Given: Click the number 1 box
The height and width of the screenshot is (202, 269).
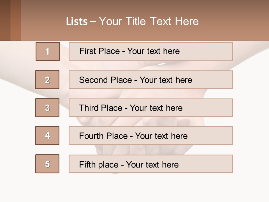Looking at the screenshot, I should pyautogui.click(x=48, y=51).
